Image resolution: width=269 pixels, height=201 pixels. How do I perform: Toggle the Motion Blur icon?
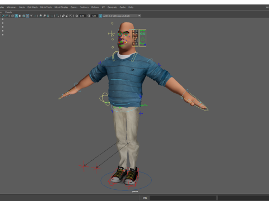[44, 16]
